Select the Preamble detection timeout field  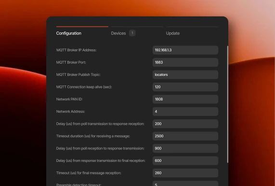pyautogui.click(x=185, y=184)
